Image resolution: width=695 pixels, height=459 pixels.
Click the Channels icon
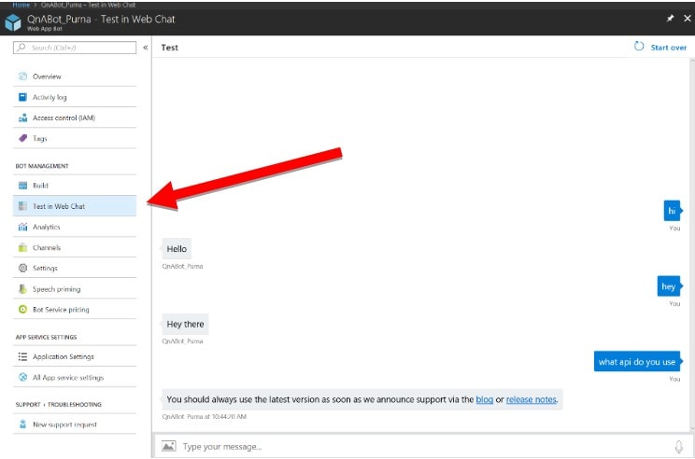click(x=22, y=247)
